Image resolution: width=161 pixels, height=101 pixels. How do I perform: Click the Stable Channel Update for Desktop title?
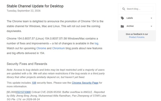tap(35, 6)
